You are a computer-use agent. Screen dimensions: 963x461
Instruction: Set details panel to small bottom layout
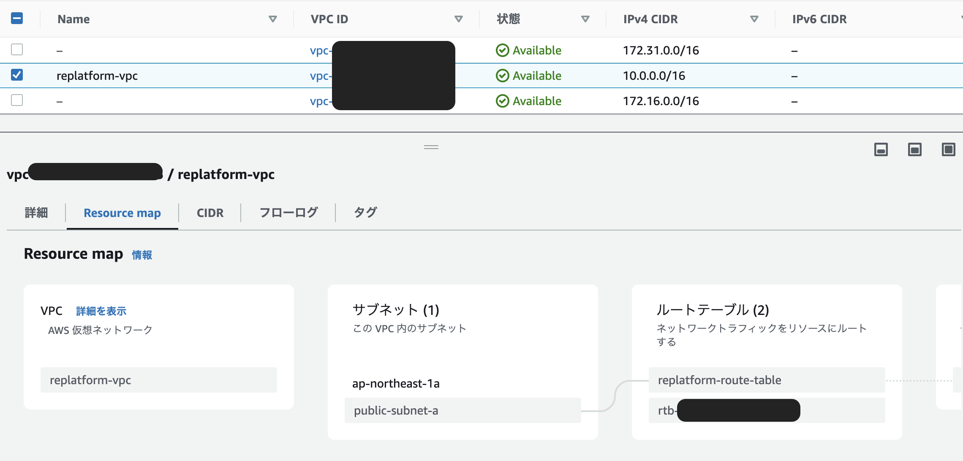[881, 149]
